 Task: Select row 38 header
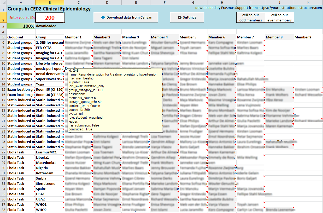point(3,210)
